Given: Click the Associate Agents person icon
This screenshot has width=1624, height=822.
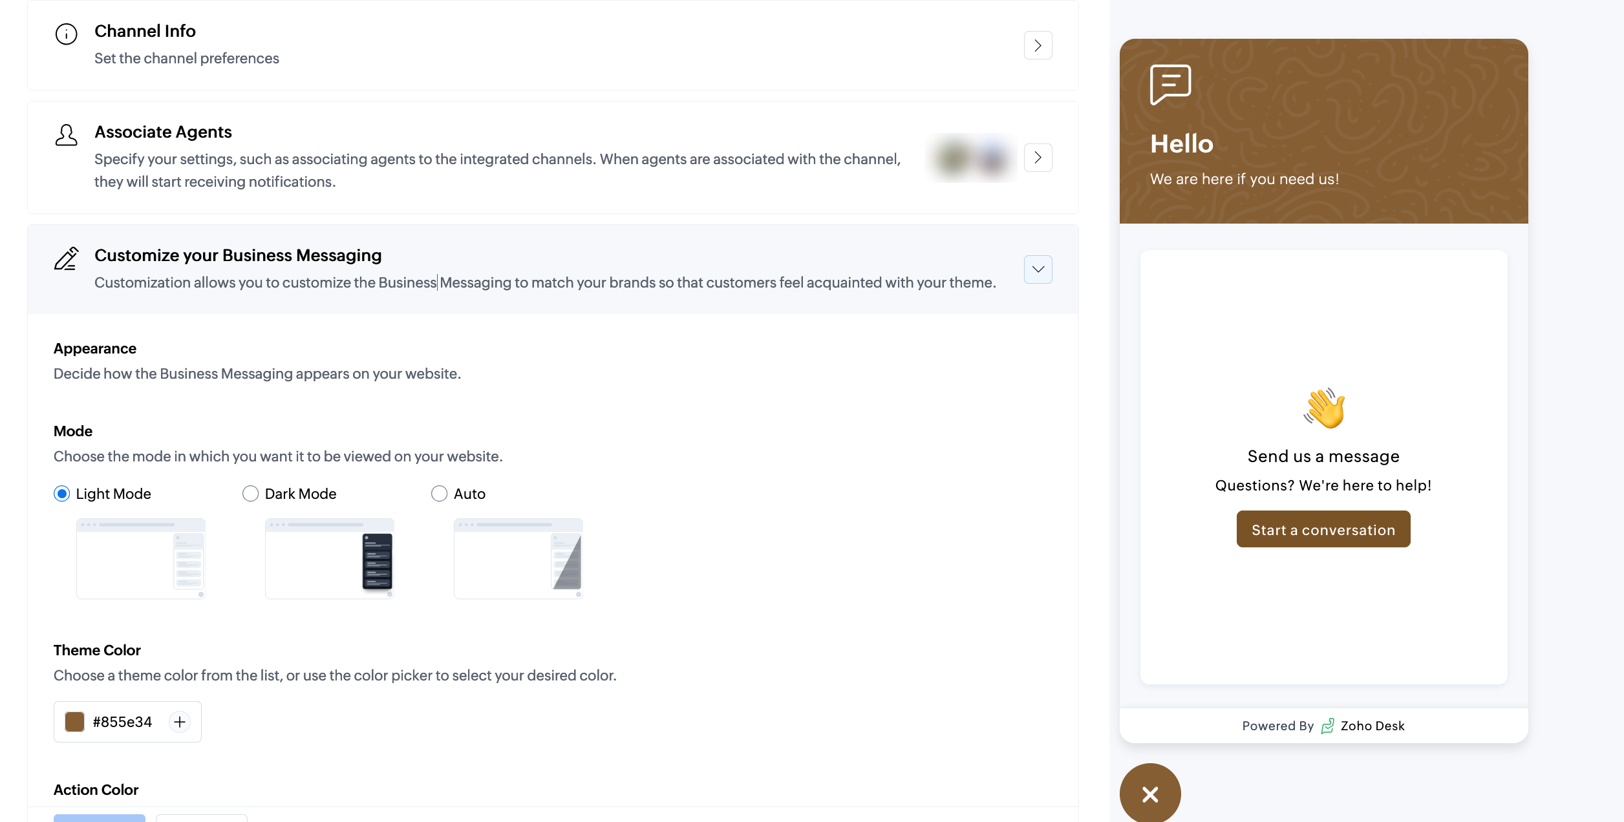Looking at the screenshot, I should click(66, 135).
